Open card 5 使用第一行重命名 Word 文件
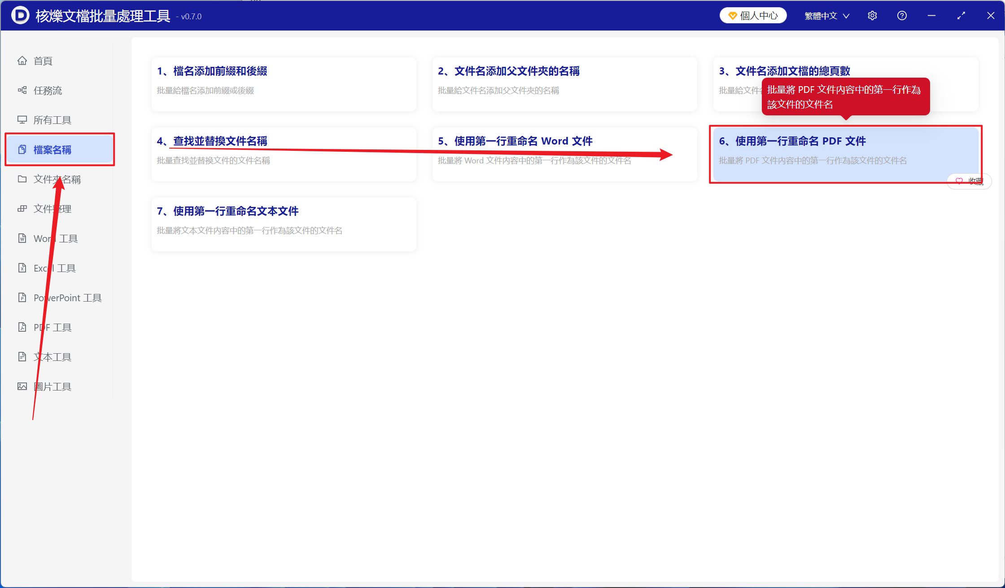Image resolution: width=1005 pixels, height=588 pixels. (564, 154)
